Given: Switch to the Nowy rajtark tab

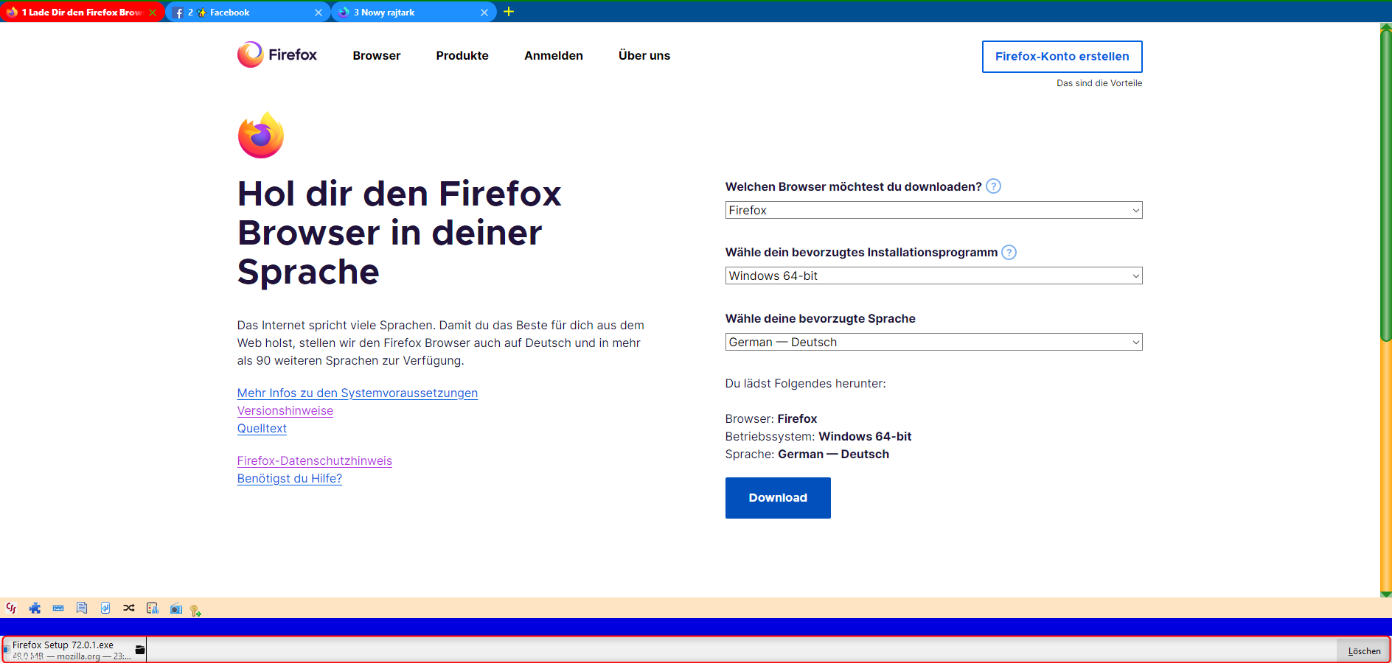Looking at the screenshot, I should (414, 13).
